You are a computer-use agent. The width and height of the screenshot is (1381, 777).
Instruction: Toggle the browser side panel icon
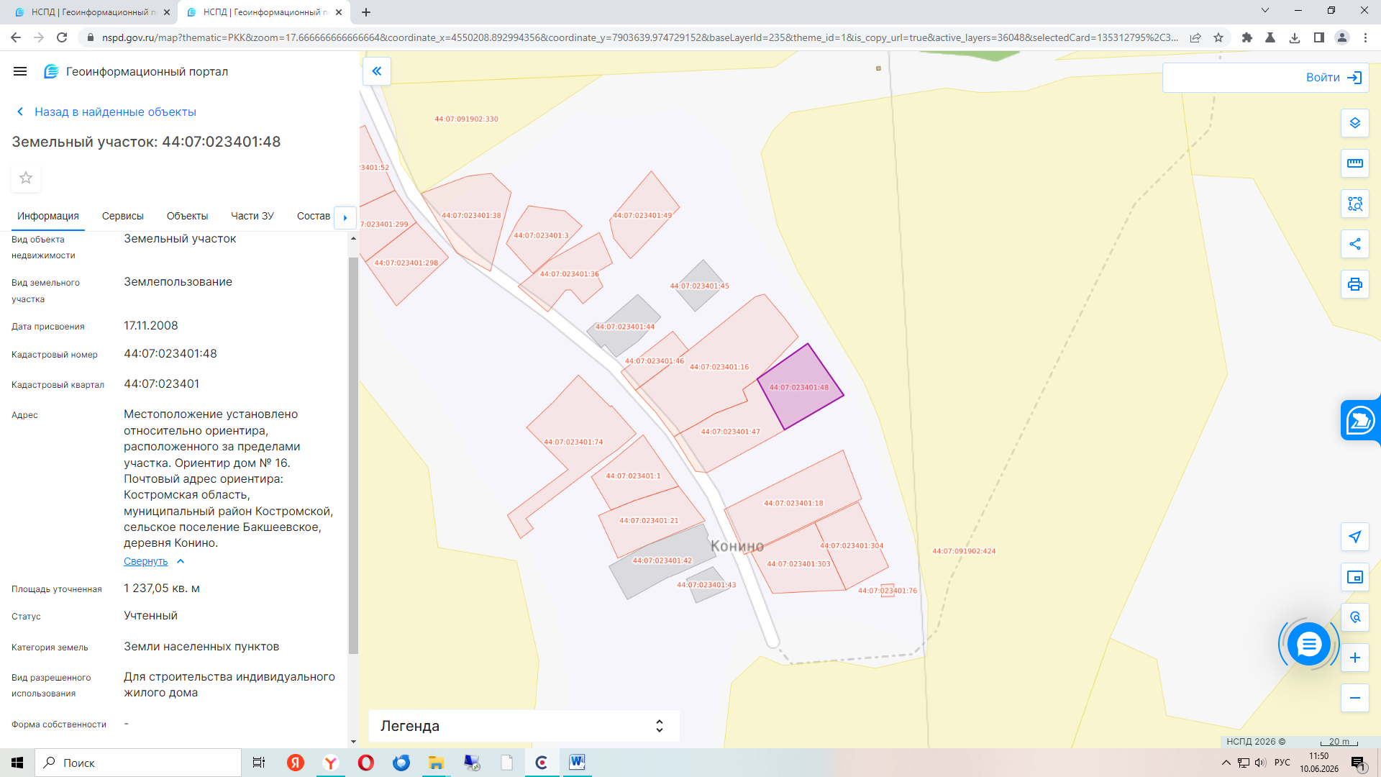[1318, 37]
